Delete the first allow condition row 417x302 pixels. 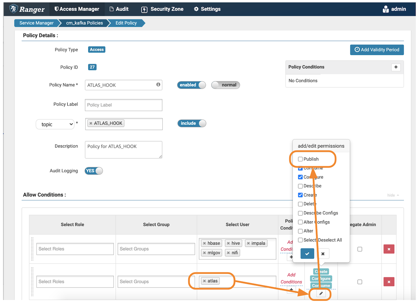tap(389, 249)
